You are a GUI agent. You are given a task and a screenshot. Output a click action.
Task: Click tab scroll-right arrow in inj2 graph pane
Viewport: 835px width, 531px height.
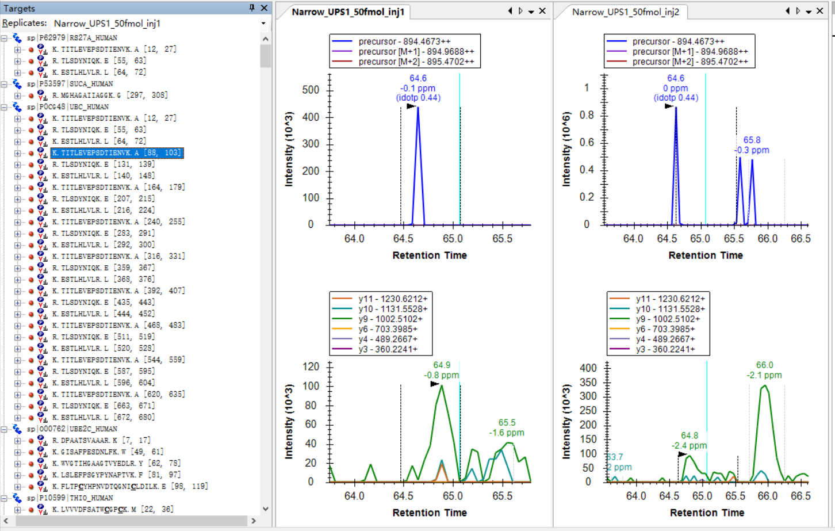click(798, 12)
